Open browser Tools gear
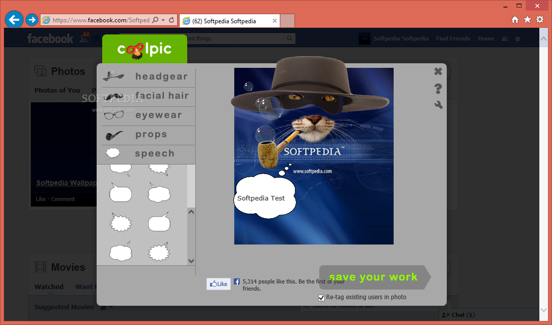 [540, 19]
